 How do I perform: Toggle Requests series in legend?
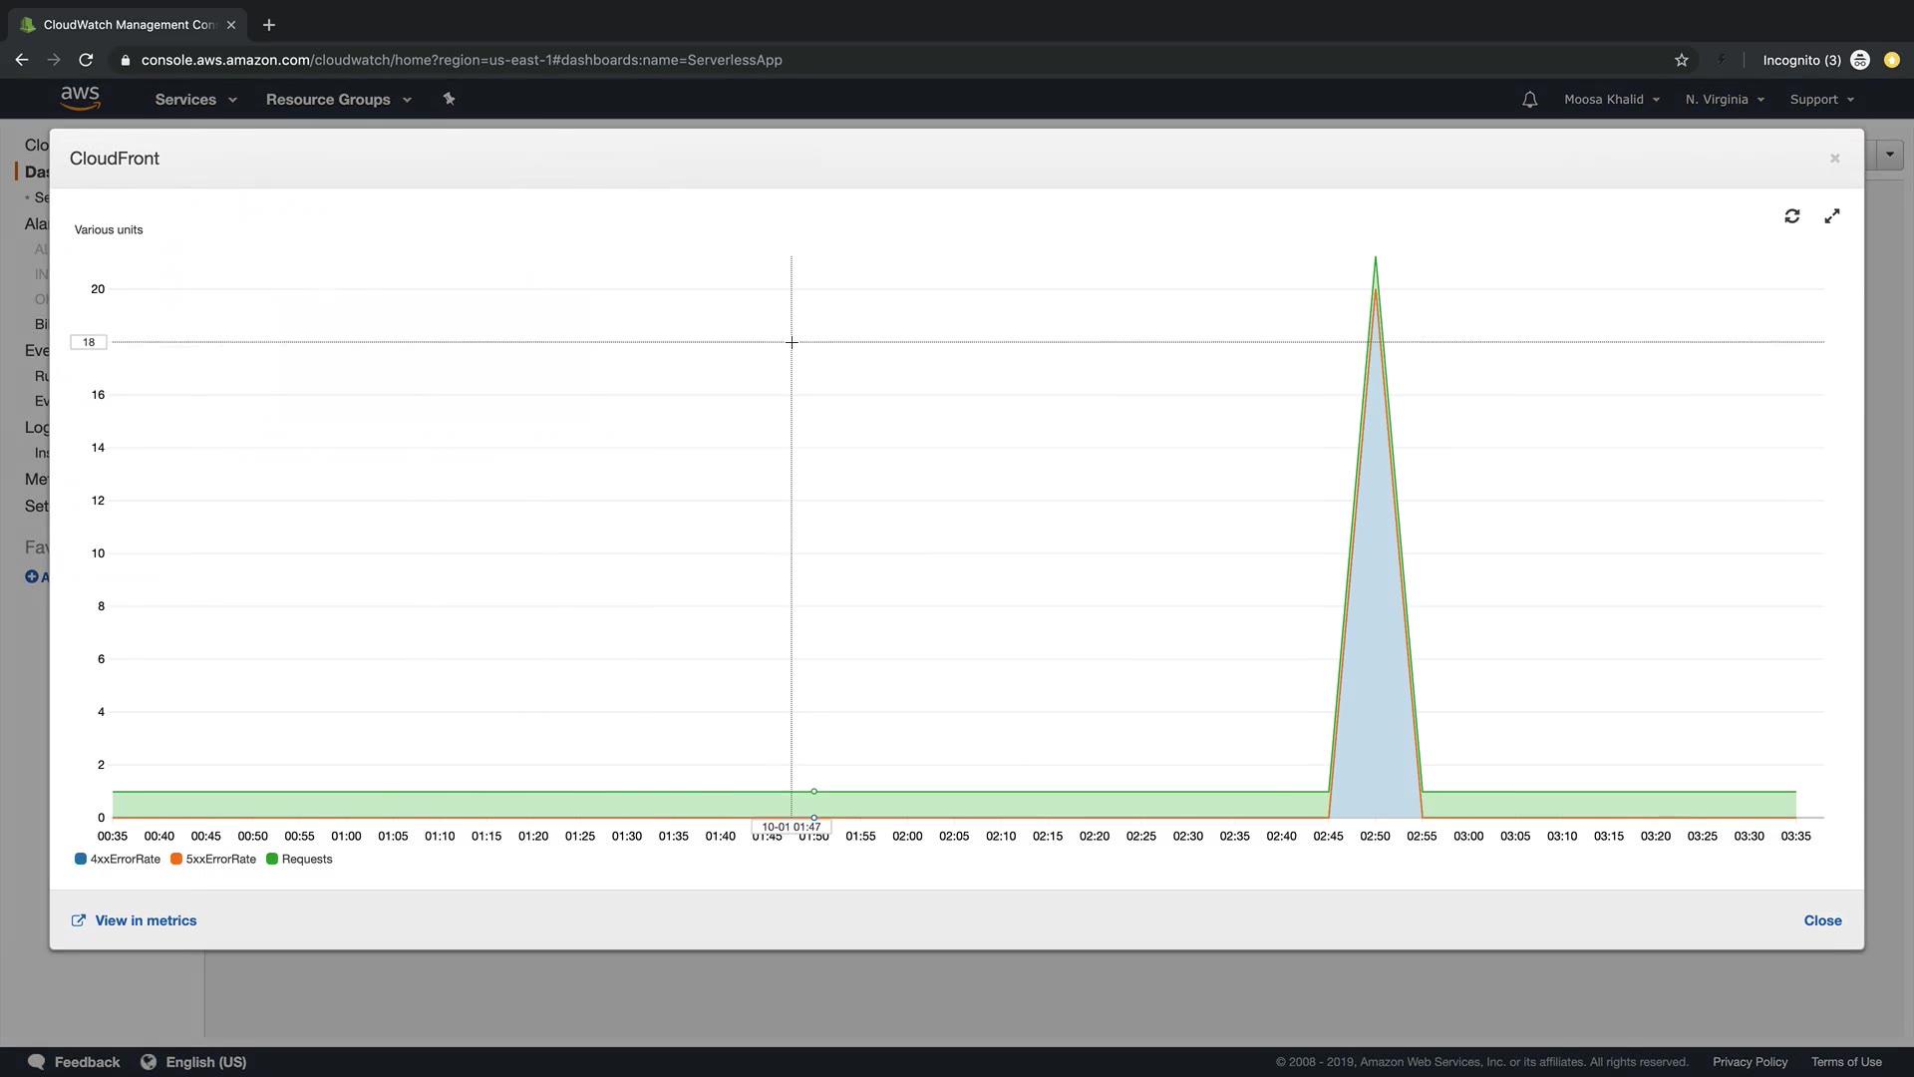(299, 859)
